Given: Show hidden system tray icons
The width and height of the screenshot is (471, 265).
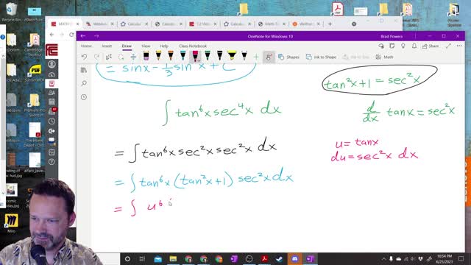Looking at the screenshot, I should [x=383, y=258].
